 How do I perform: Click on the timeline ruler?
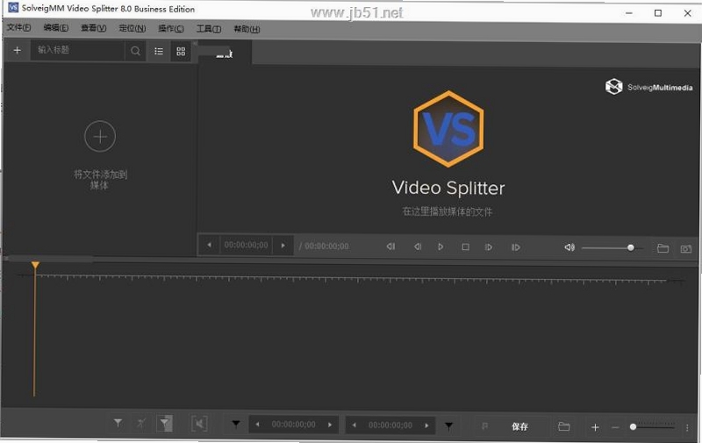point(352,279)
